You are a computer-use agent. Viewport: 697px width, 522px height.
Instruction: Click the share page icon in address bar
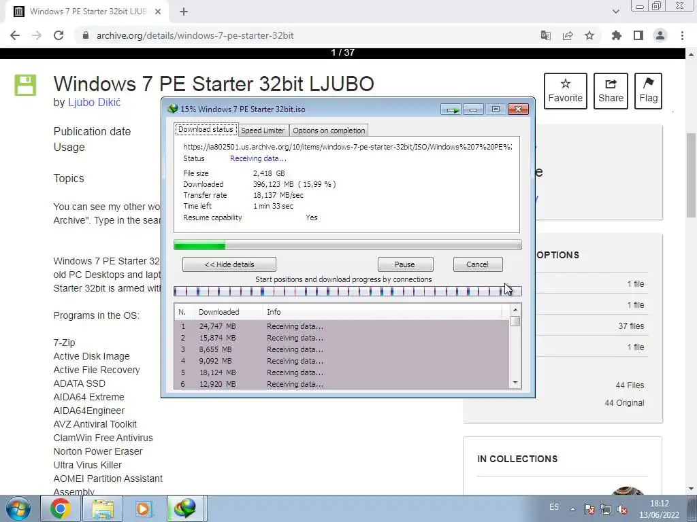568,35
